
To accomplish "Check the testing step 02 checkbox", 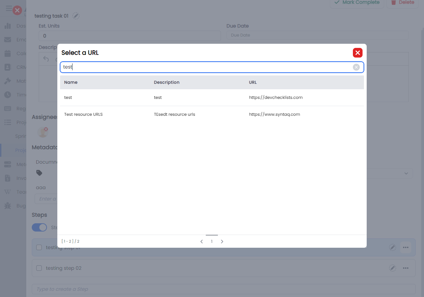I will click(39, 268).
